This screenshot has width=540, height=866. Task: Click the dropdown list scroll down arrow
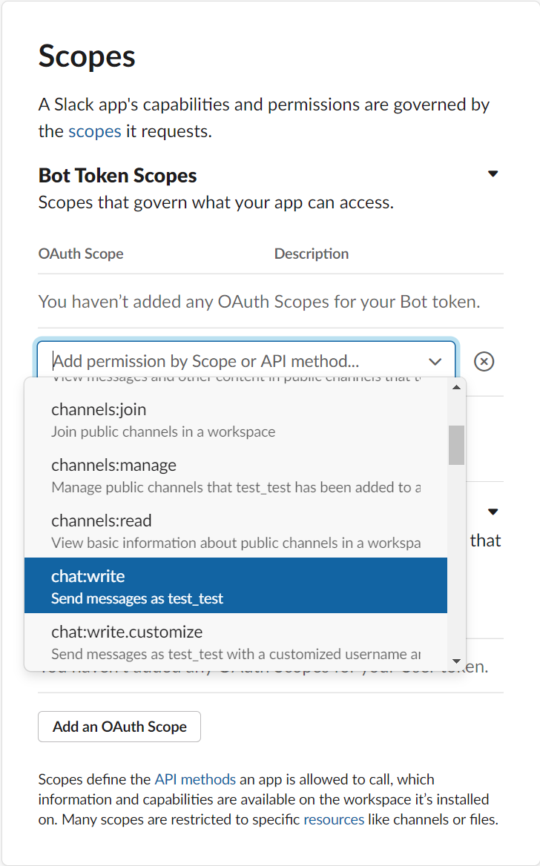456,661
